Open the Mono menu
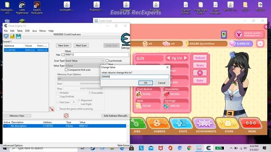Viewport: 271px width, 152px height. tap(42, 31)
